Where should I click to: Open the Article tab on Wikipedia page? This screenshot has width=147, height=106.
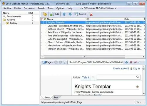pyautogui.click(x=76, y=78)
